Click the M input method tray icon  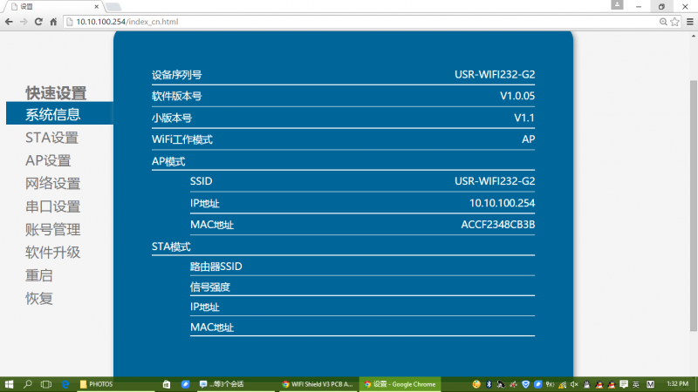(x=650, y=384)
